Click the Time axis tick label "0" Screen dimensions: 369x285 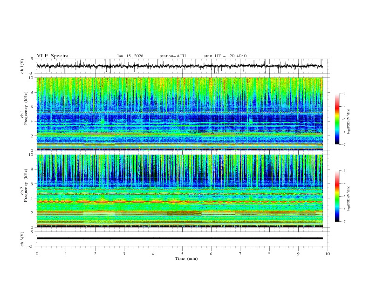(37, 254)
